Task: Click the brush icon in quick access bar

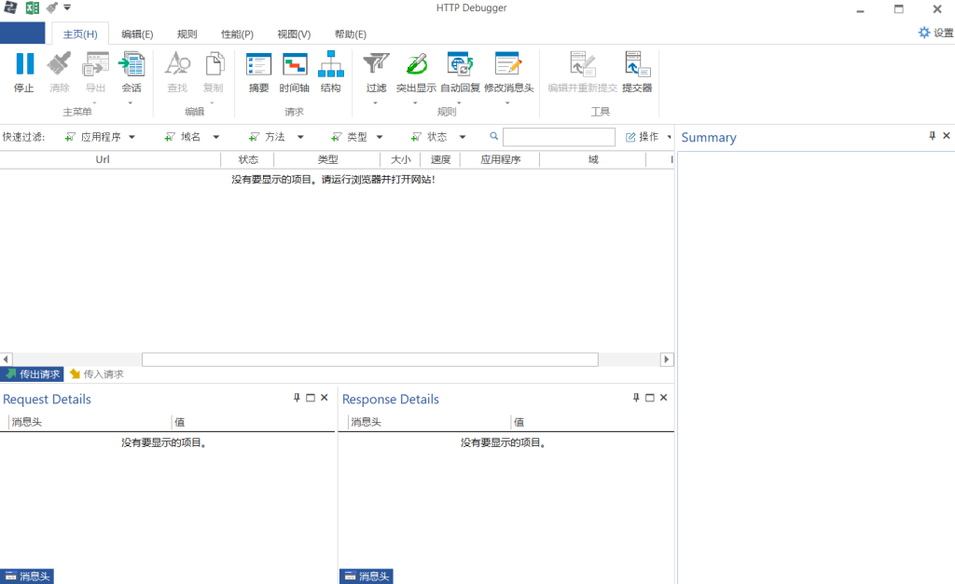Action: (52, 7)
